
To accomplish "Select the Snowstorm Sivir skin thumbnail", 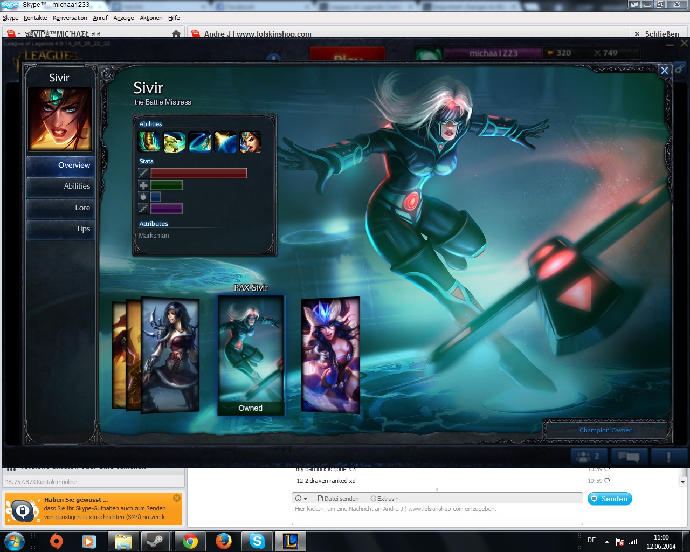I will 330,355.
